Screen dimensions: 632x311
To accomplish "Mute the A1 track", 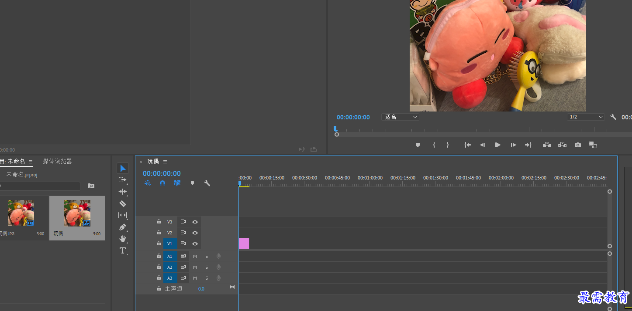I will (x=195, y=257).
